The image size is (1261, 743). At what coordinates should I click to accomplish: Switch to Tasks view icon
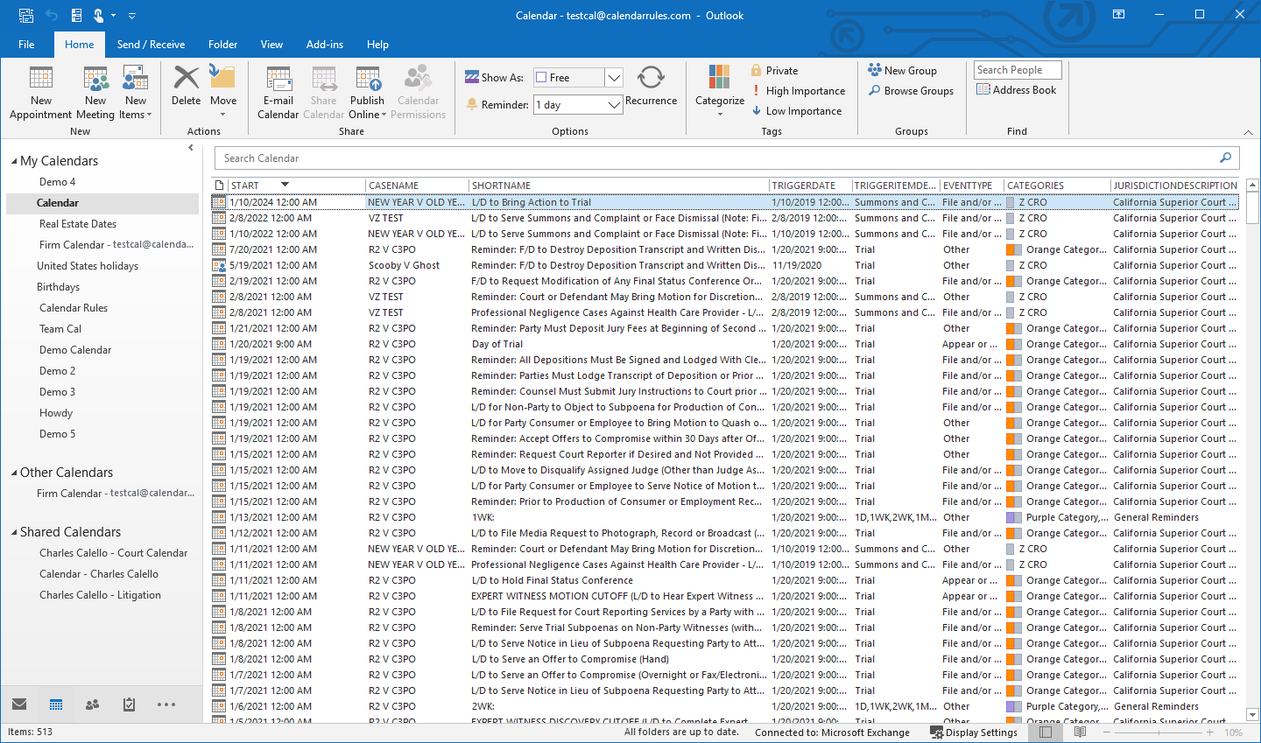(x=130, y=704)
